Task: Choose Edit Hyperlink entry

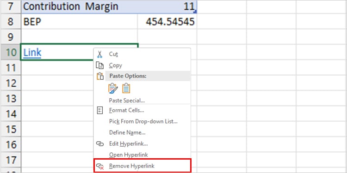Action: tap(142, 144)
